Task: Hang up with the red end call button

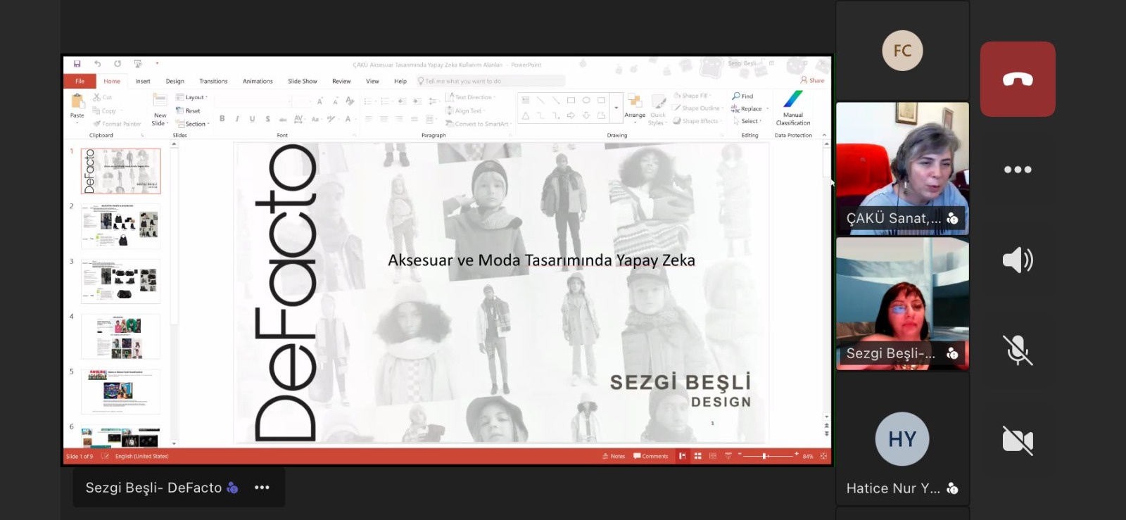Action: (x=1018, y=80)
